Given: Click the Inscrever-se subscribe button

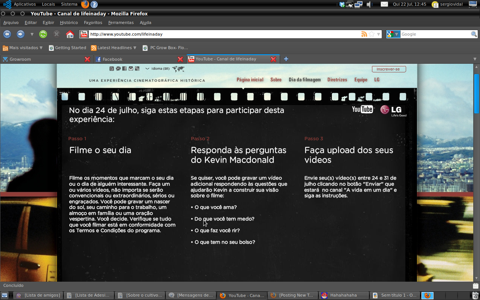Looking at the screenshot, I should (389, 69).
